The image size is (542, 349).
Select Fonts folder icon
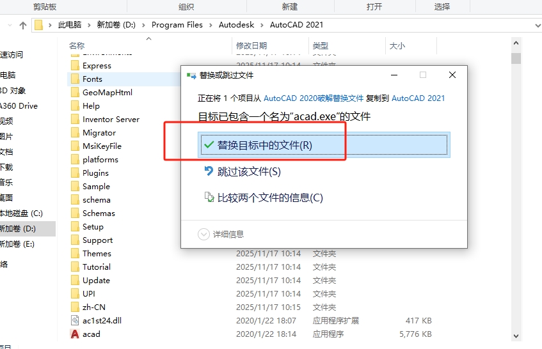coord(75,79)
